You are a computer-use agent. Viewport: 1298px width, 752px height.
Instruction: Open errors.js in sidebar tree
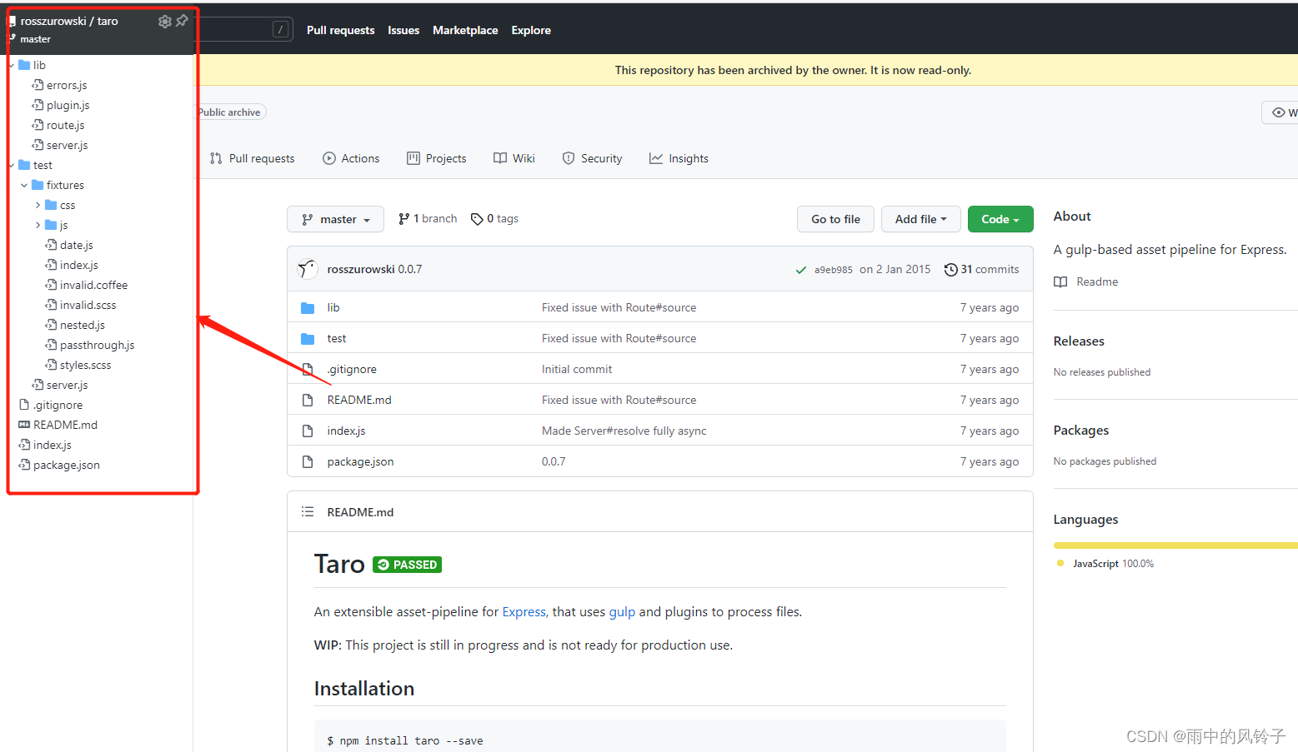coord(67,85)
